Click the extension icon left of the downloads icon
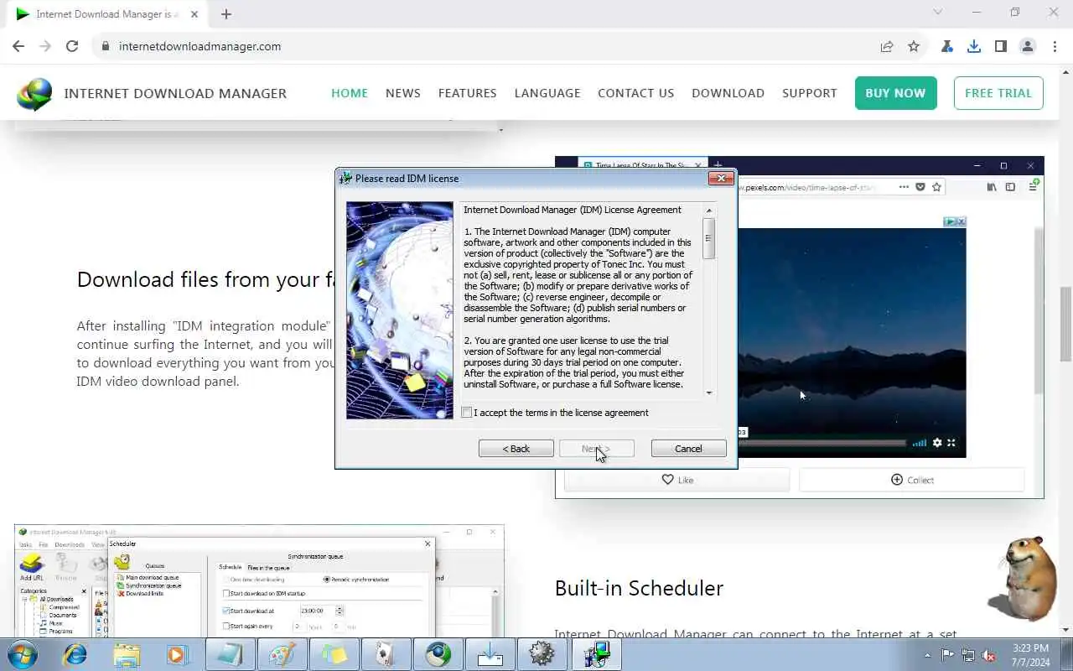 (x=947, y=46)
